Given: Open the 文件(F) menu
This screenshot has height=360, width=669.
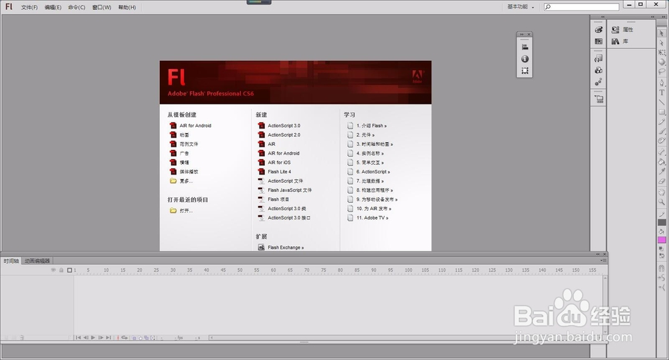Looking at the screenshot, I should coord(29,7).
